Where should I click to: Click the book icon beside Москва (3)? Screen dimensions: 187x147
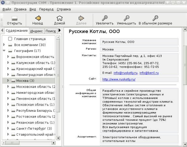click(x=13, y=81)
